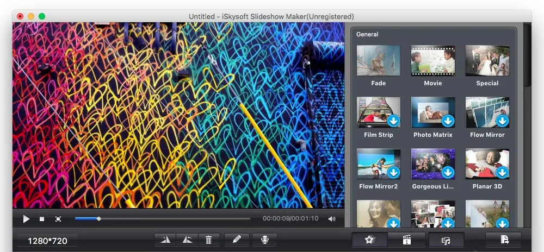Click the Fade label text
Viewport: 544px width, 252px height.
pyautogui.click(x=379, y=83)
